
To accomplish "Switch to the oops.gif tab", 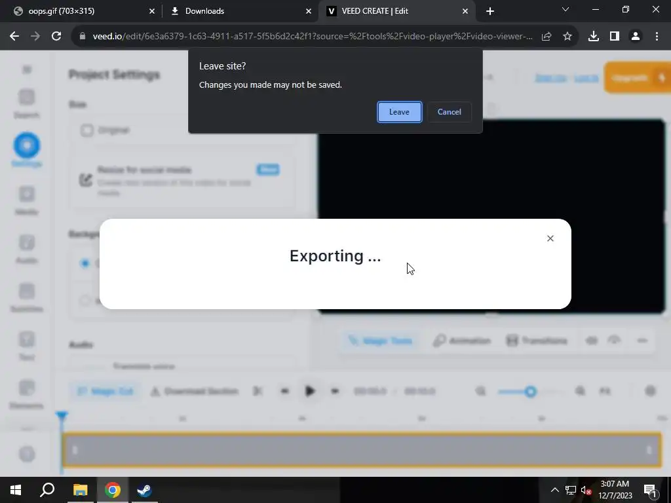I will tap(81, 11).
